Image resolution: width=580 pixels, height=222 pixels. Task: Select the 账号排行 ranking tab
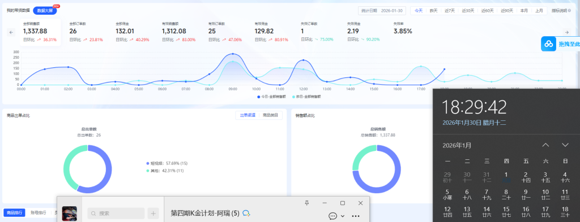(x=38, y=213)
